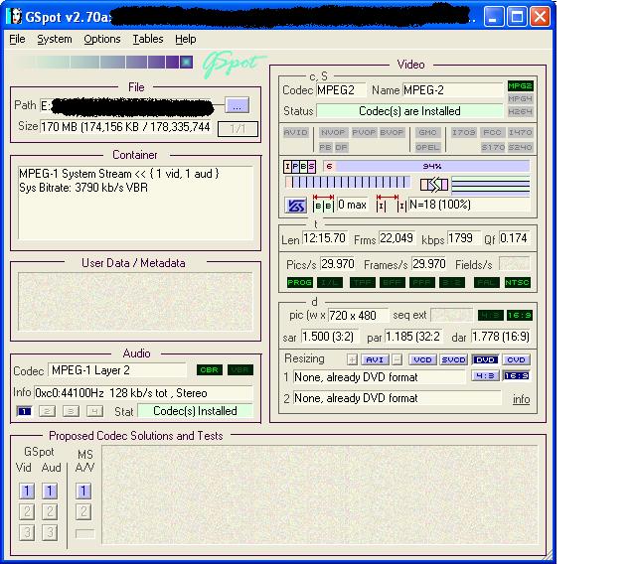The width and height of the screenshot is (636, 564).
Task: Select the CVD resize target
Action: [x=516, y=359]
